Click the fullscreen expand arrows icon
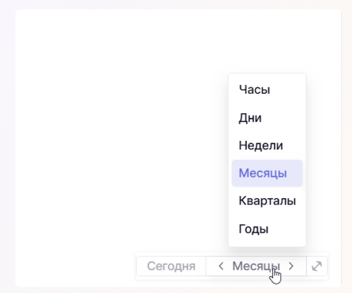Screen dimensions: 352x293 point(317,266)
